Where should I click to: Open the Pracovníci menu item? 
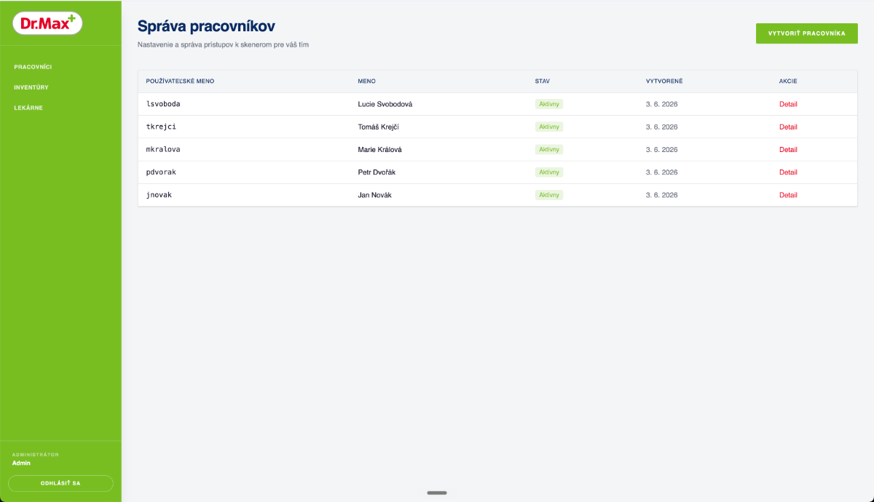[33, 67]
